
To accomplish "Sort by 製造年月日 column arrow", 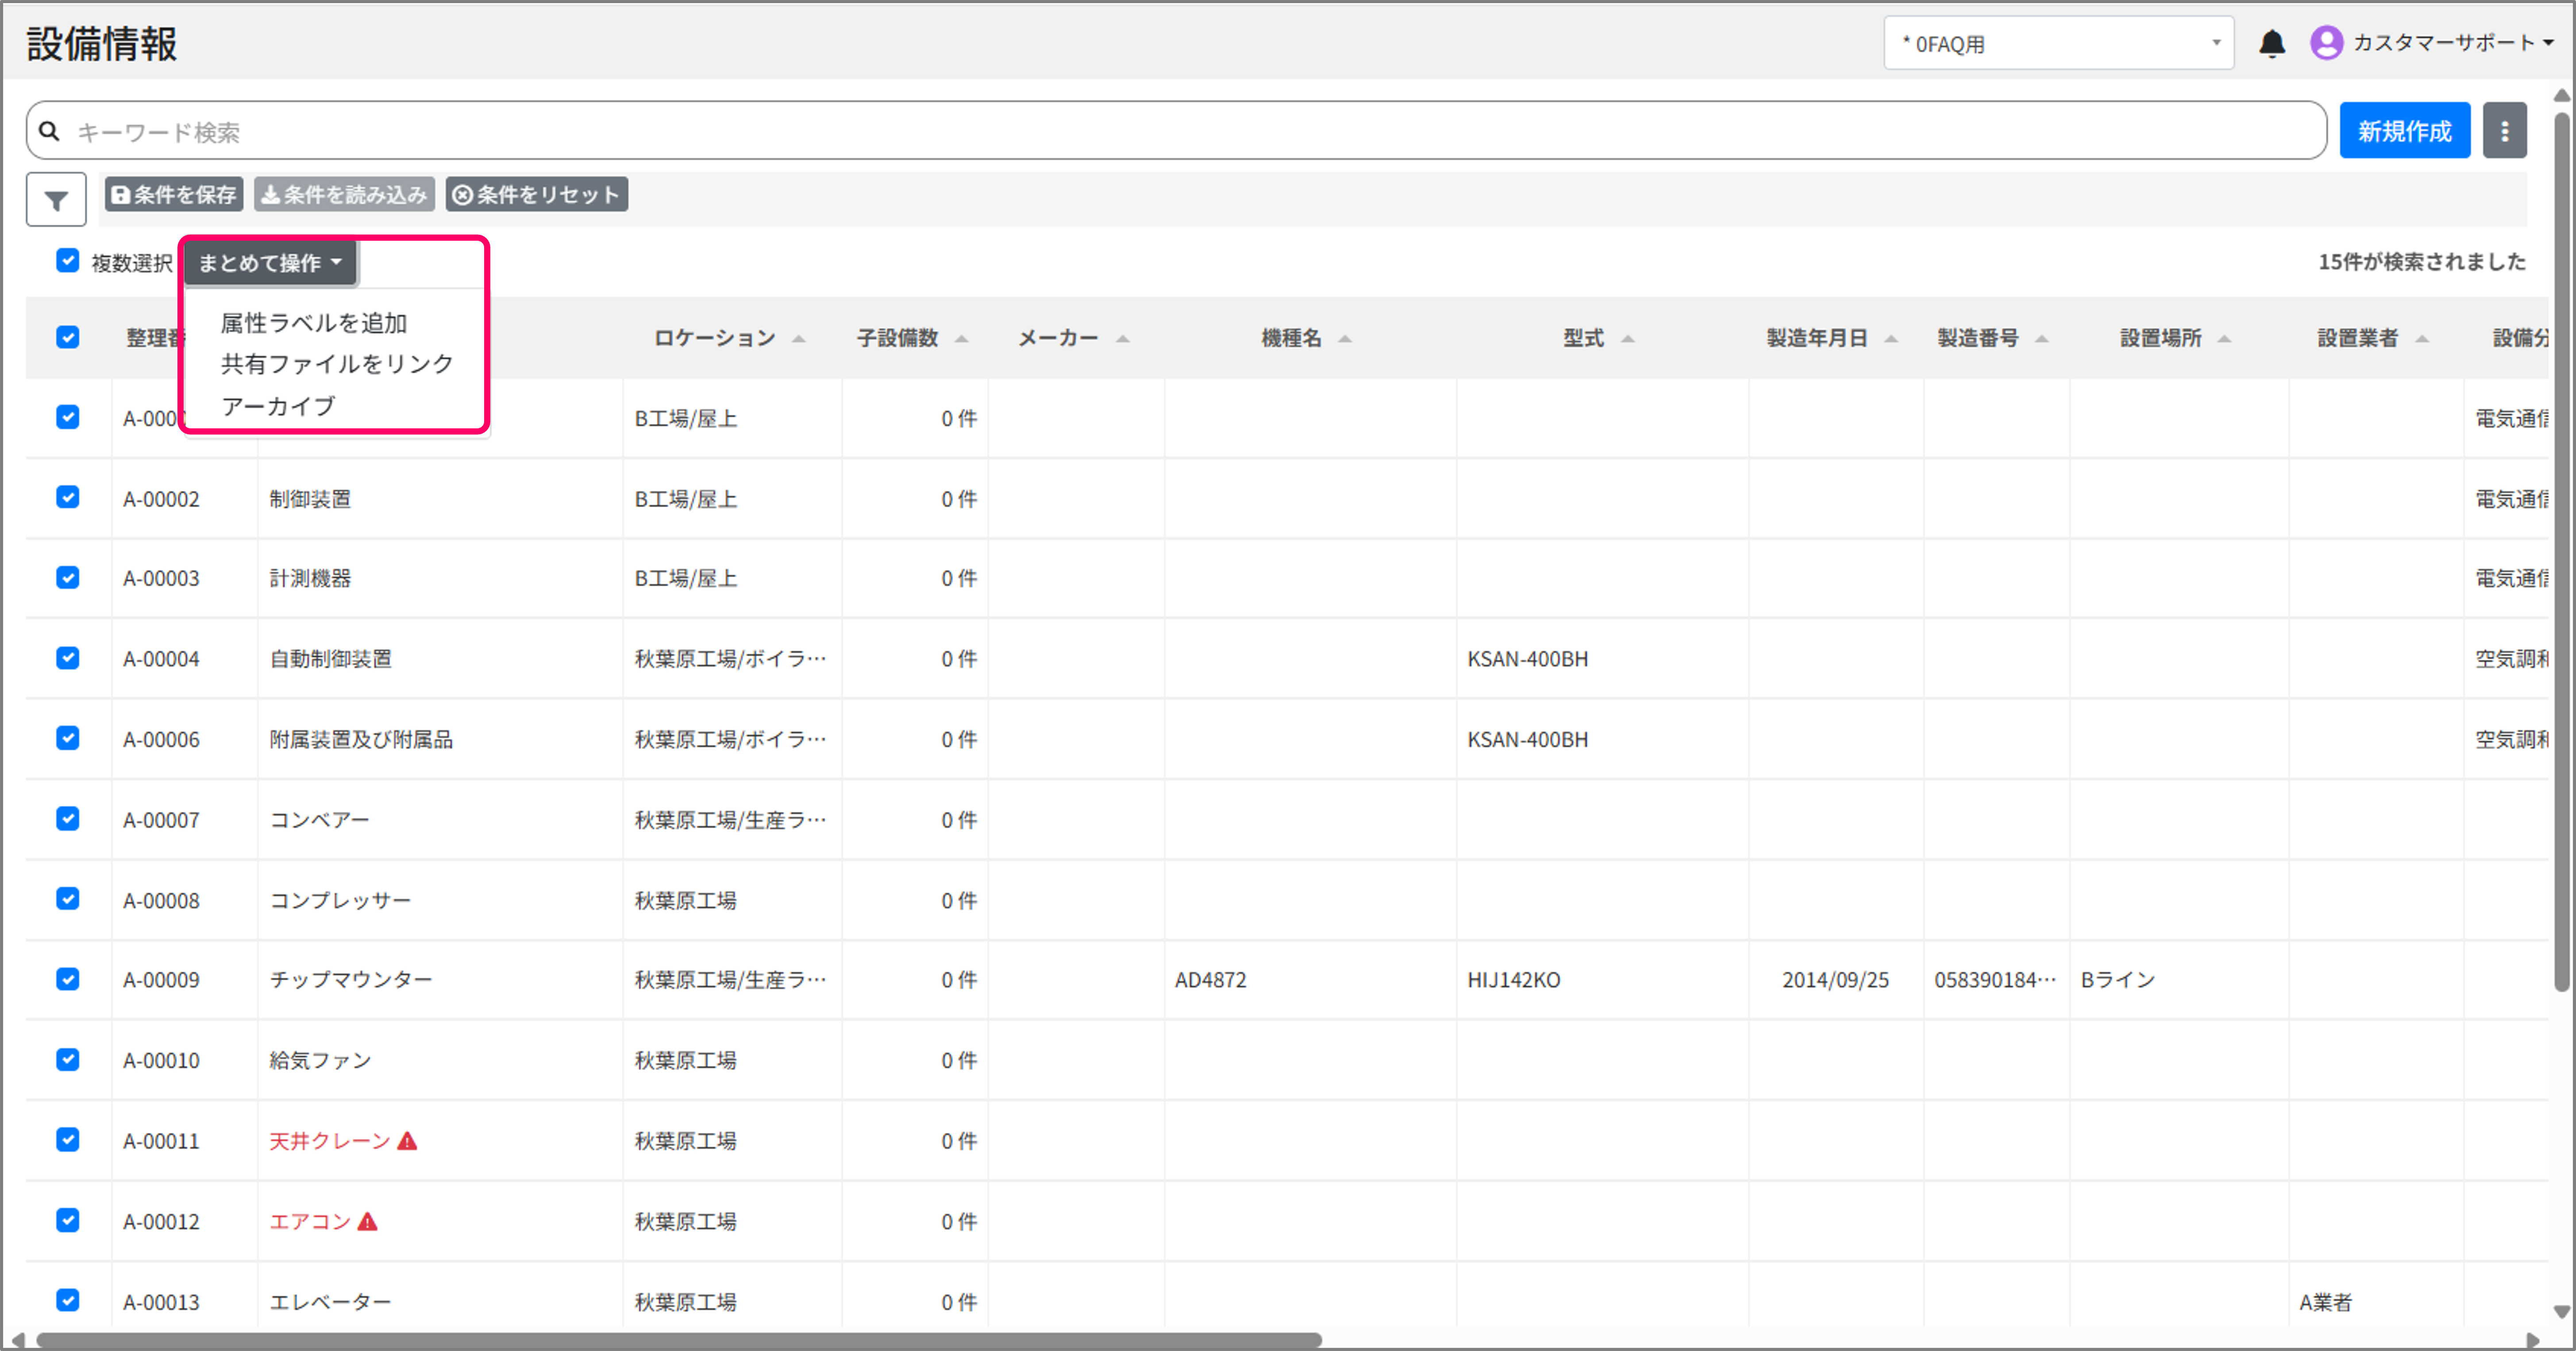I will pyautogui.click(x=1891, y=339).
